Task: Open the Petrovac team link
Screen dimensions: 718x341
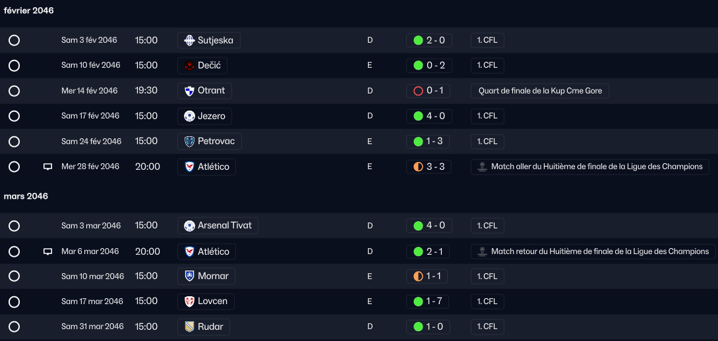Action: point(209,142)
